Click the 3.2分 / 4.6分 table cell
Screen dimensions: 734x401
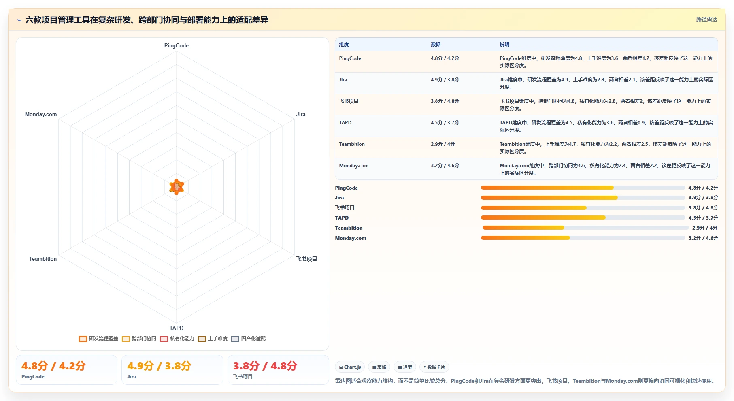[445, 166]
